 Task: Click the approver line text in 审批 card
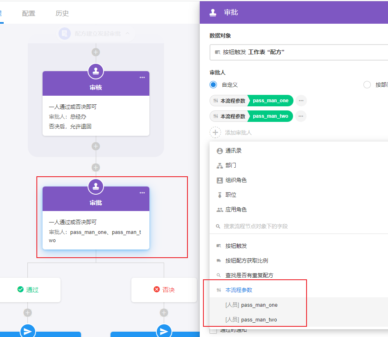pyautogui.click(x=95, y=236)
